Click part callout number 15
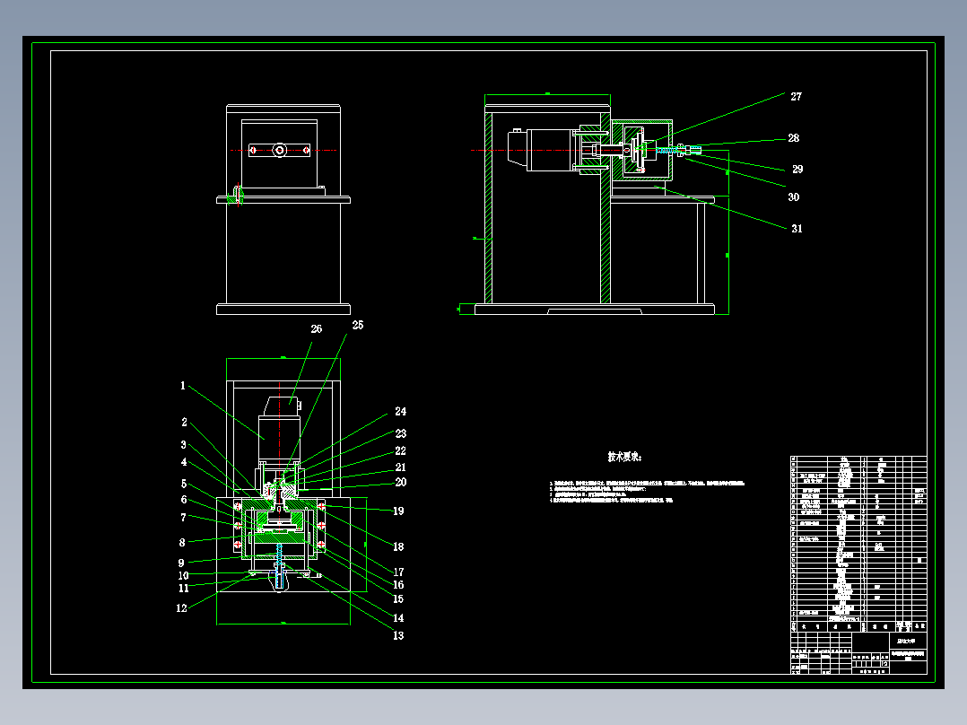 click(398, 599)
